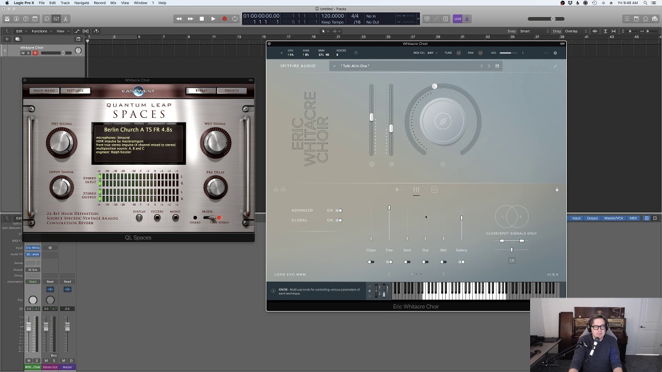
Task: Open the three-dots options in Whitacre Choir
Action: point(546,53)
